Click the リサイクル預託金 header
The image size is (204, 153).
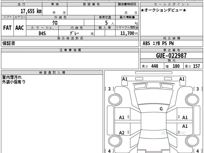127,28
